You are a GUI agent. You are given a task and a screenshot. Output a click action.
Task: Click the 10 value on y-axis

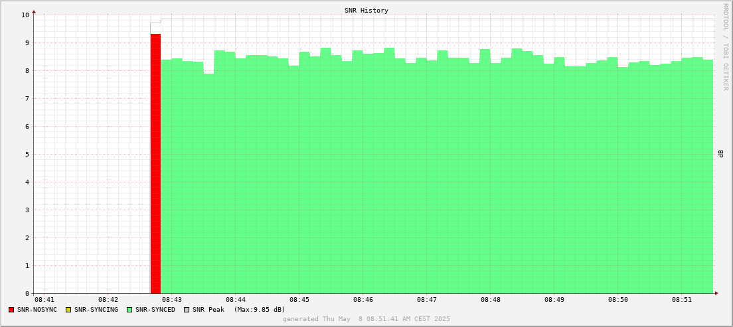point(25,15)
